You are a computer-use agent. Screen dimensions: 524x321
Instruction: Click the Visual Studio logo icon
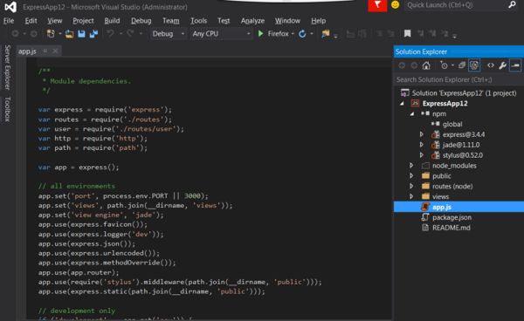click(x=10, y=6)
